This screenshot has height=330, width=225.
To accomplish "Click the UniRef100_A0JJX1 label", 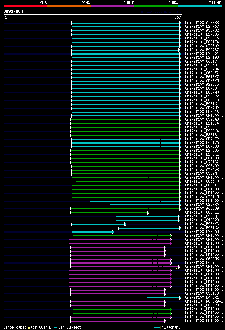I will (202, 185).
